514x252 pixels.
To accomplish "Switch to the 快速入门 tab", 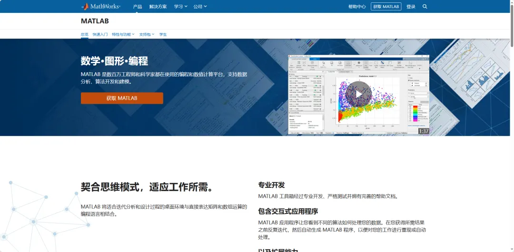I will point(100,34).
